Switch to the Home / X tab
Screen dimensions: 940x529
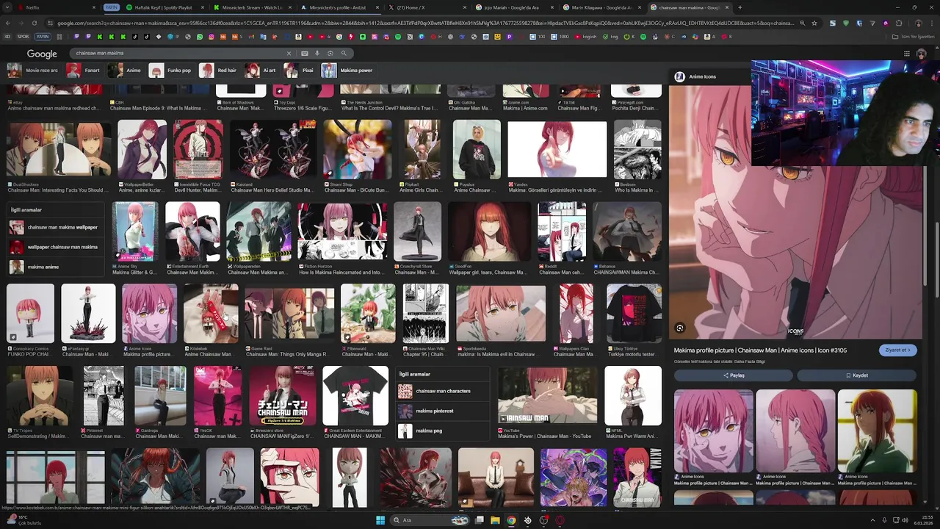(426, 7)
